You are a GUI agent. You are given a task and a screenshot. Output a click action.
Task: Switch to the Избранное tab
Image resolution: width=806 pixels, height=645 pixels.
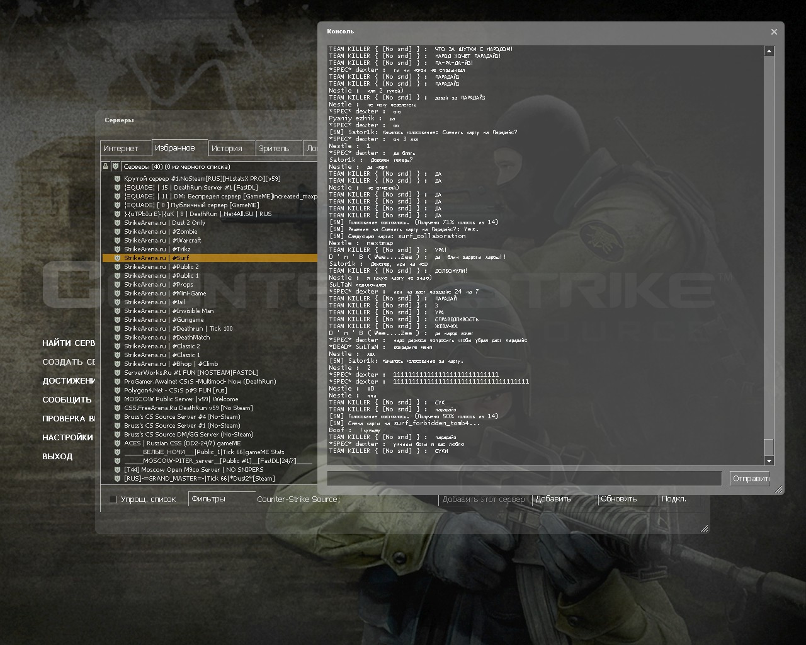179,148
